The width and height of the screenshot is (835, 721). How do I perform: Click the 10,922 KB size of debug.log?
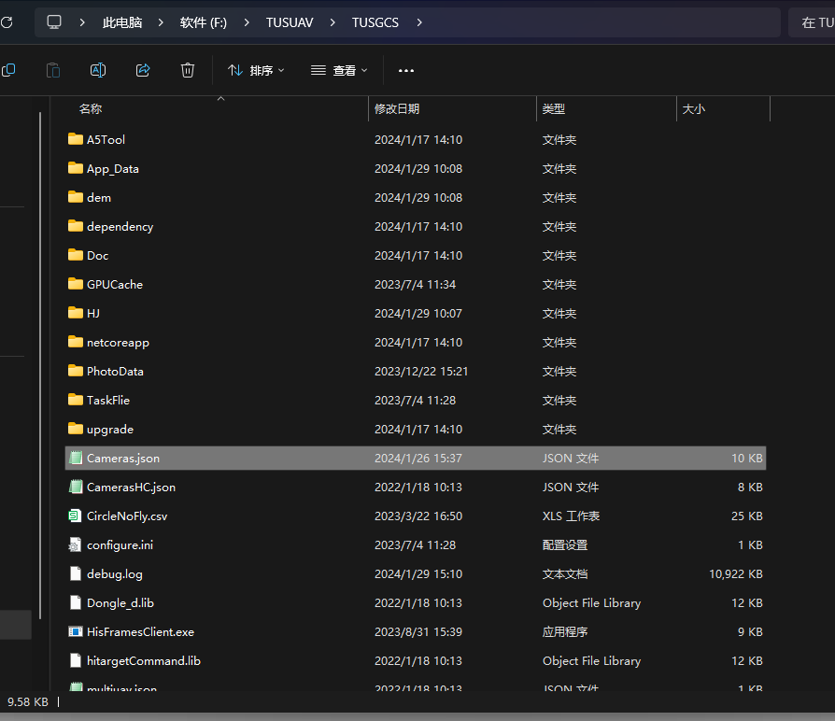[735, 574]
